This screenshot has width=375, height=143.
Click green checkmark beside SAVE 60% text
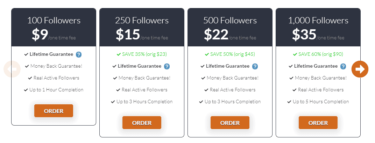pos(295,54)
